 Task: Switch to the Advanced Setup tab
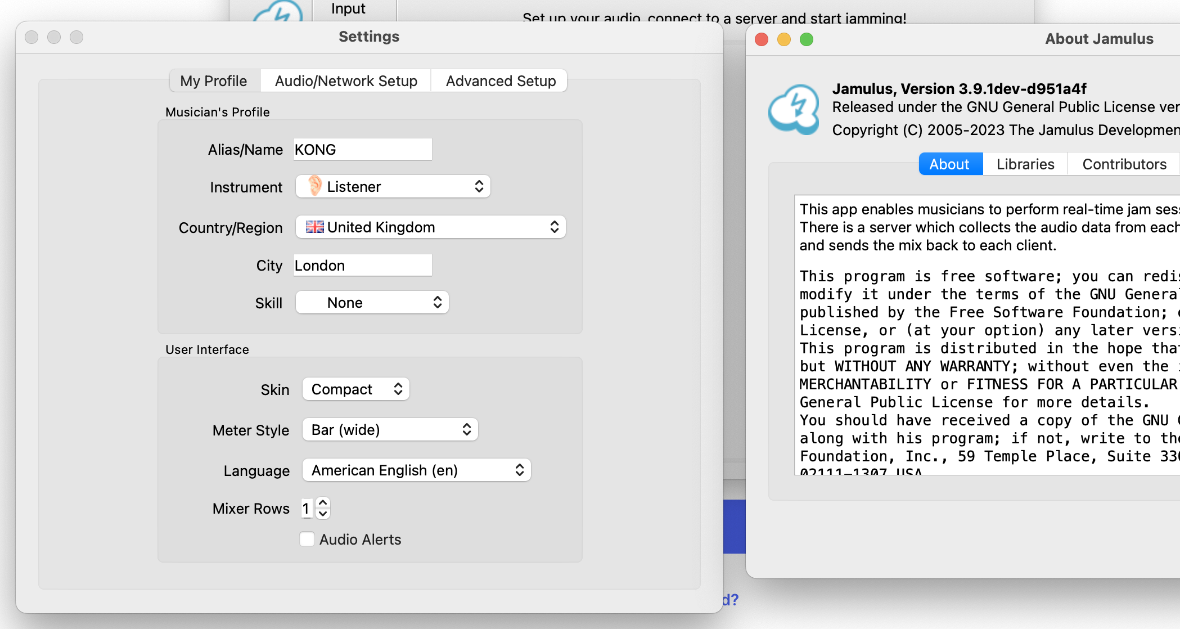(x=500, y=81)
